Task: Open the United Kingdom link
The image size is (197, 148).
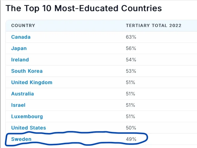Action: (x=32, y=82)
